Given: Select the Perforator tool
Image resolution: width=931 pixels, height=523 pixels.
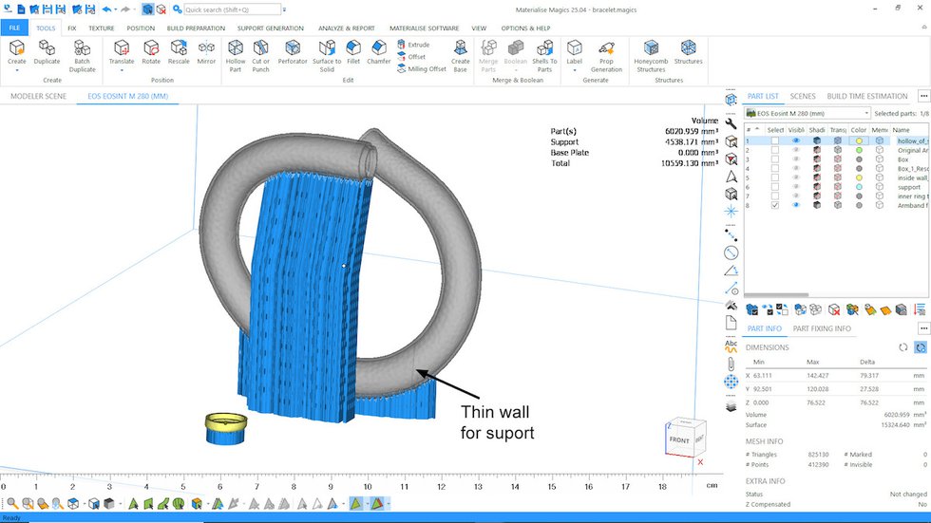Looking at the screenshot, I should tap(293, 53).
